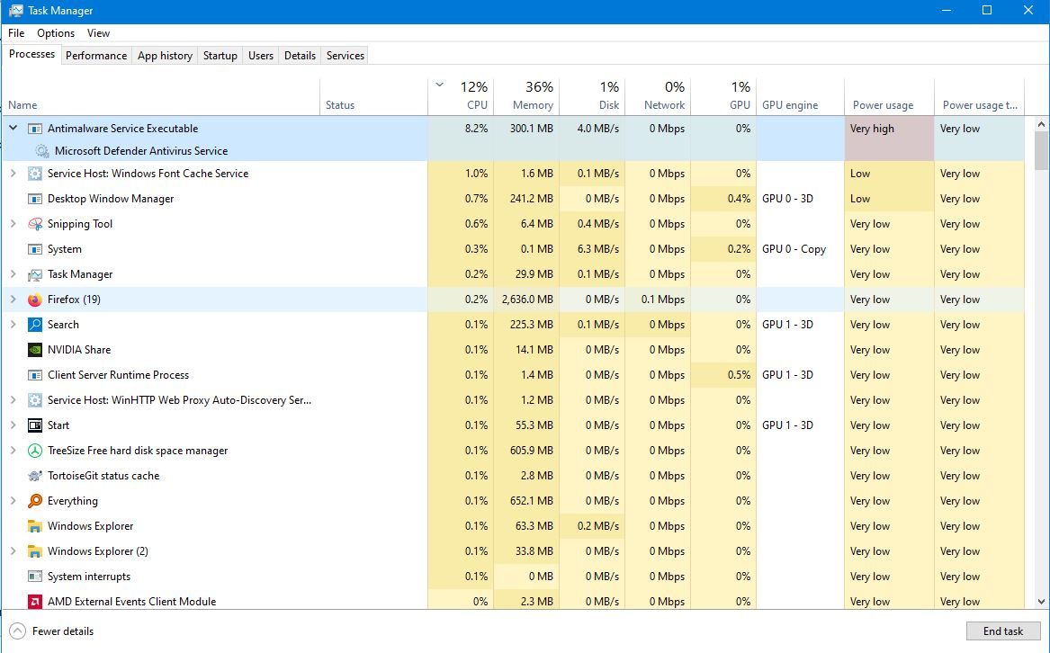Click the Snipping Tool scissors icon
Screen dimensions: 1050x653
[x=35, y=224]
